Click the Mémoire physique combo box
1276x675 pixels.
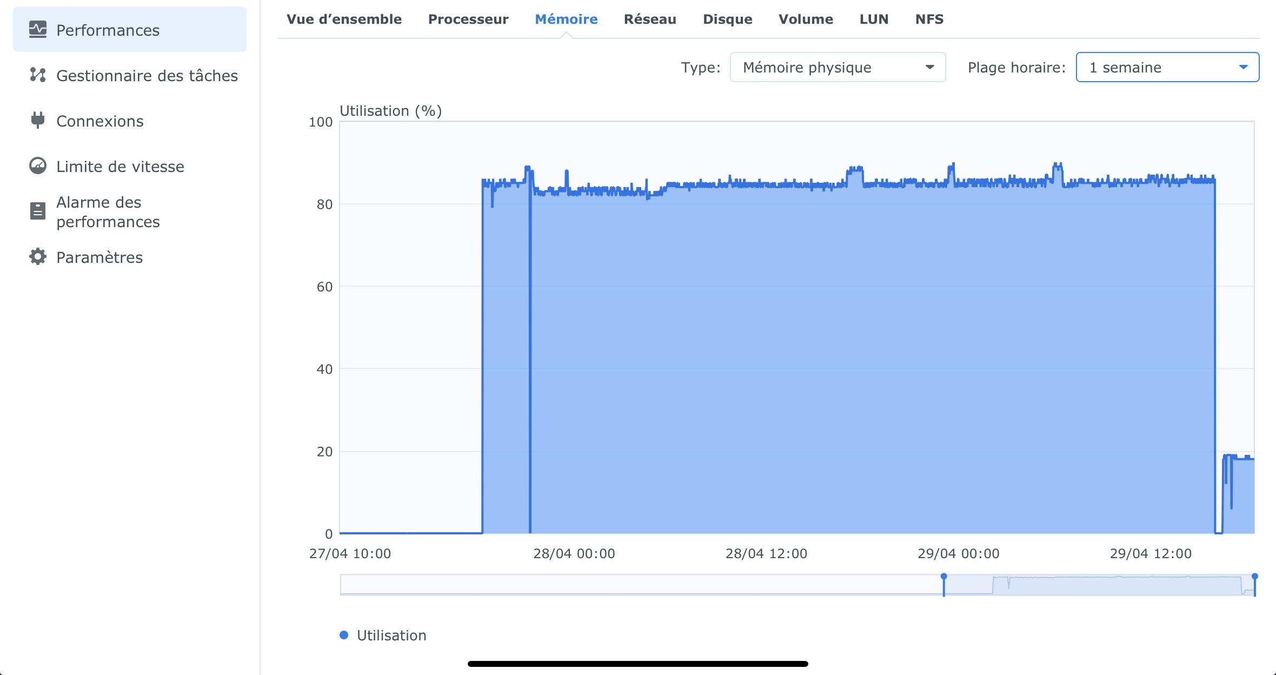(x=827, y=68)
